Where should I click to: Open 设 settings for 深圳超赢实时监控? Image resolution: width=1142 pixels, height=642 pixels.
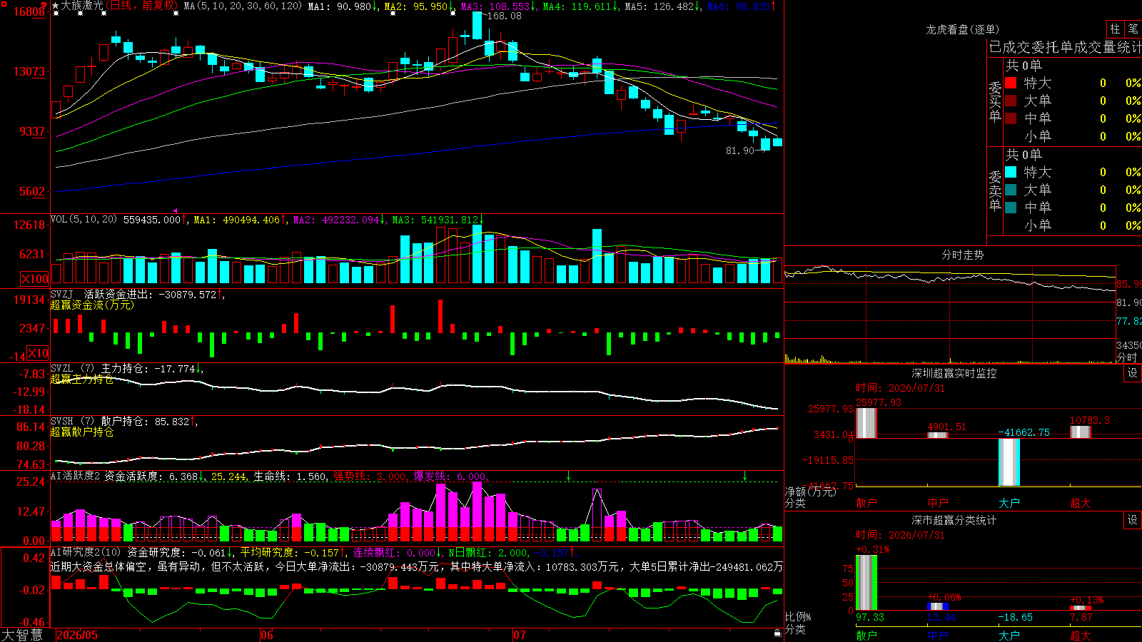[x=1133, y=373]
